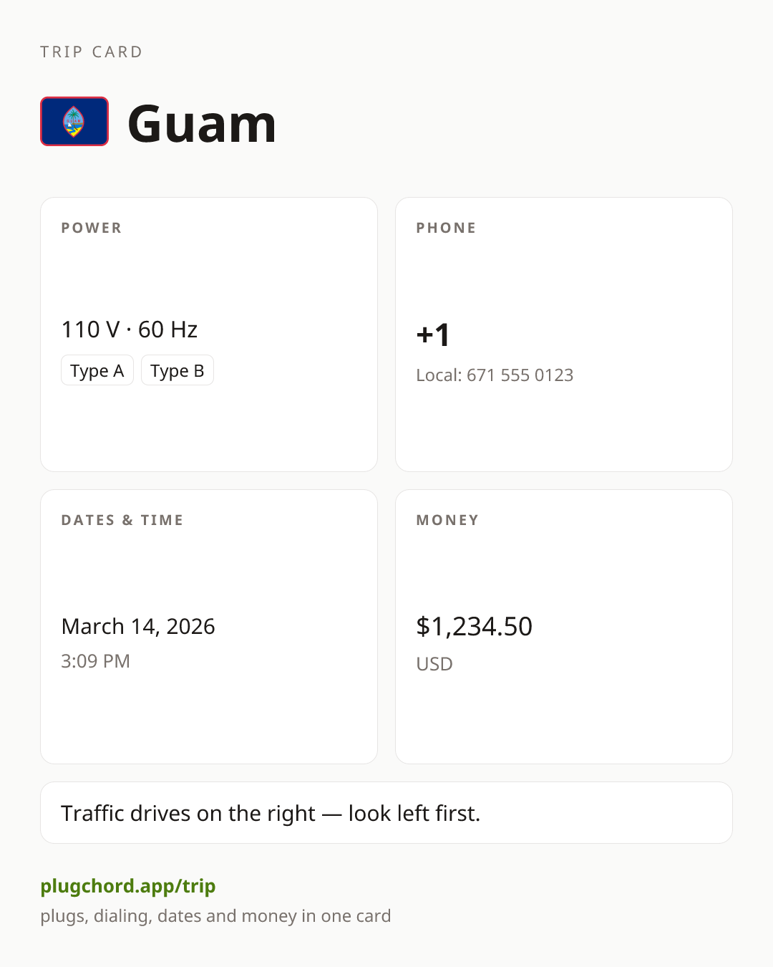The image size is (773, 967).
Task: Click the $1,234.50 amount
Action: 475,627
